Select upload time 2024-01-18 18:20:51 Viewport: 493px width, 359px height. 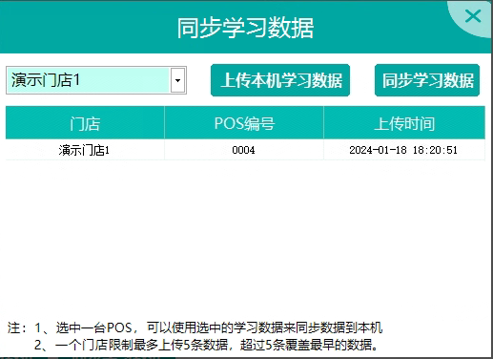pos(404,150)
